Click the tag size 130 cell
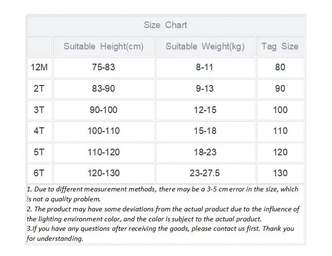 click(x=280, y=173)
